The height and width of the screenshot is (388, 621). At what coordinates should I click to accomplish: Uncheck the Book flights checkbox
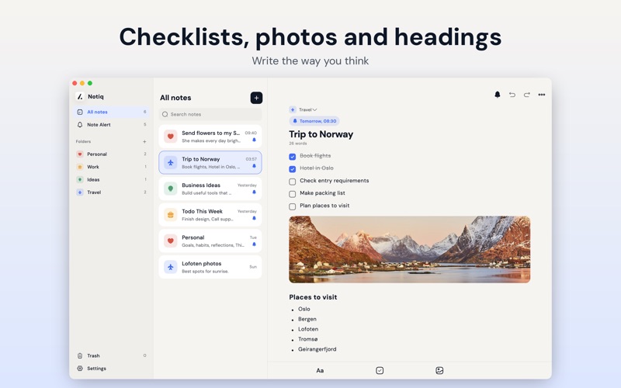pyautogui.click(x=293, y=157)
